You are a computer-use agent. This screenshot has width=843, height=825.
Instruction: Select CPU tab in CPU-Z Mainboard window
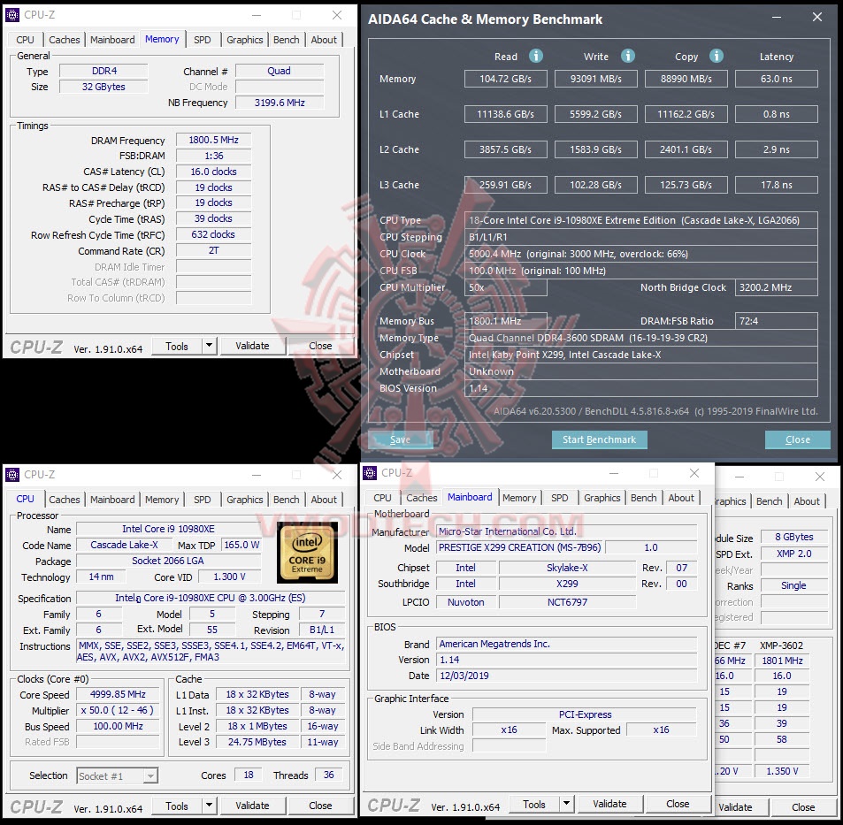382,498
